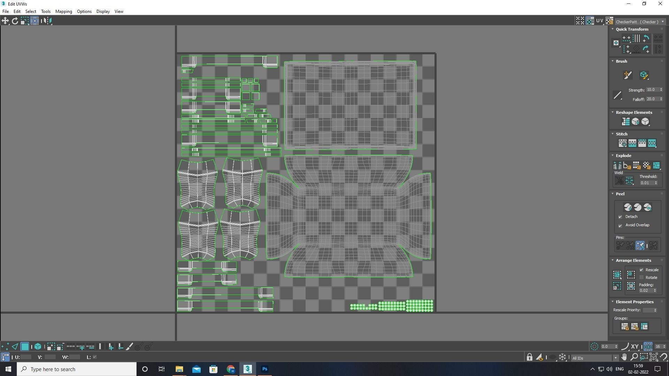
Task: Collapse the Quick Transform rollout
Action: pyautogui.click(x=613, y=29)
